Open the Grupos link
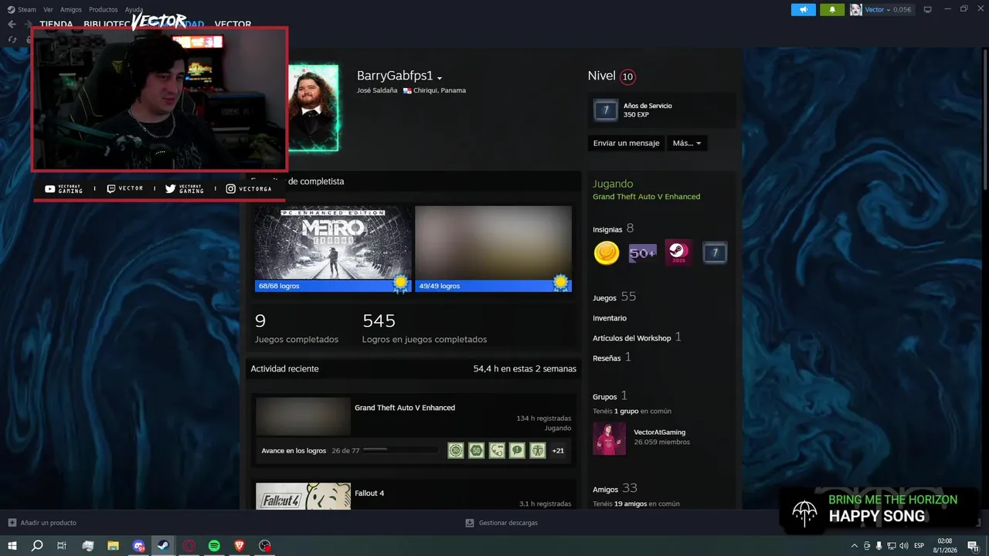989x556 pixels. click(610, 396)
